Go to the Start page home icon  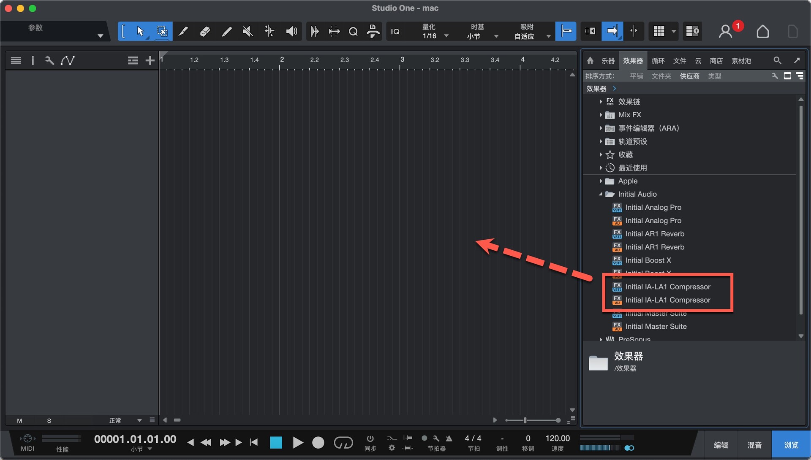(762, 31)
